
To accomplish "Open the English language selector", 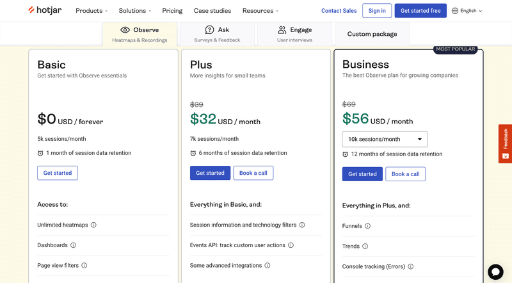I will click(x=467, y=11).
